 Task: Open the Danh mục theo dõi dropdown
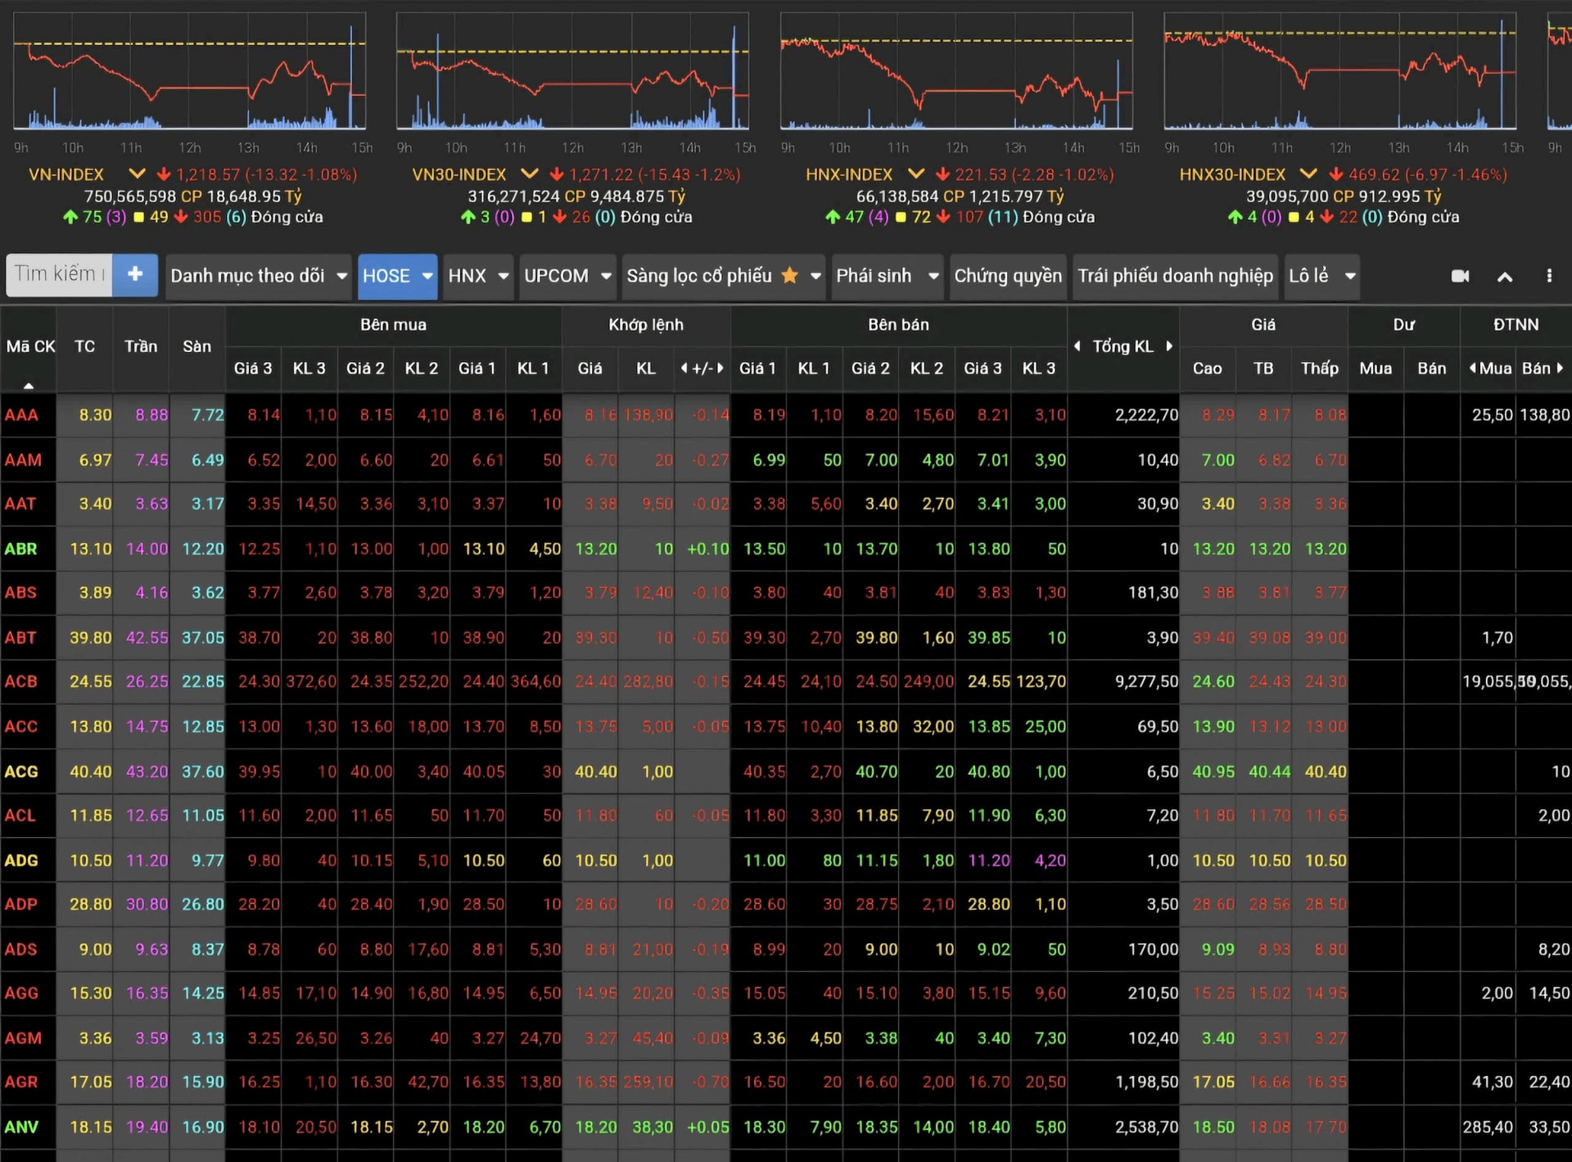259,276
